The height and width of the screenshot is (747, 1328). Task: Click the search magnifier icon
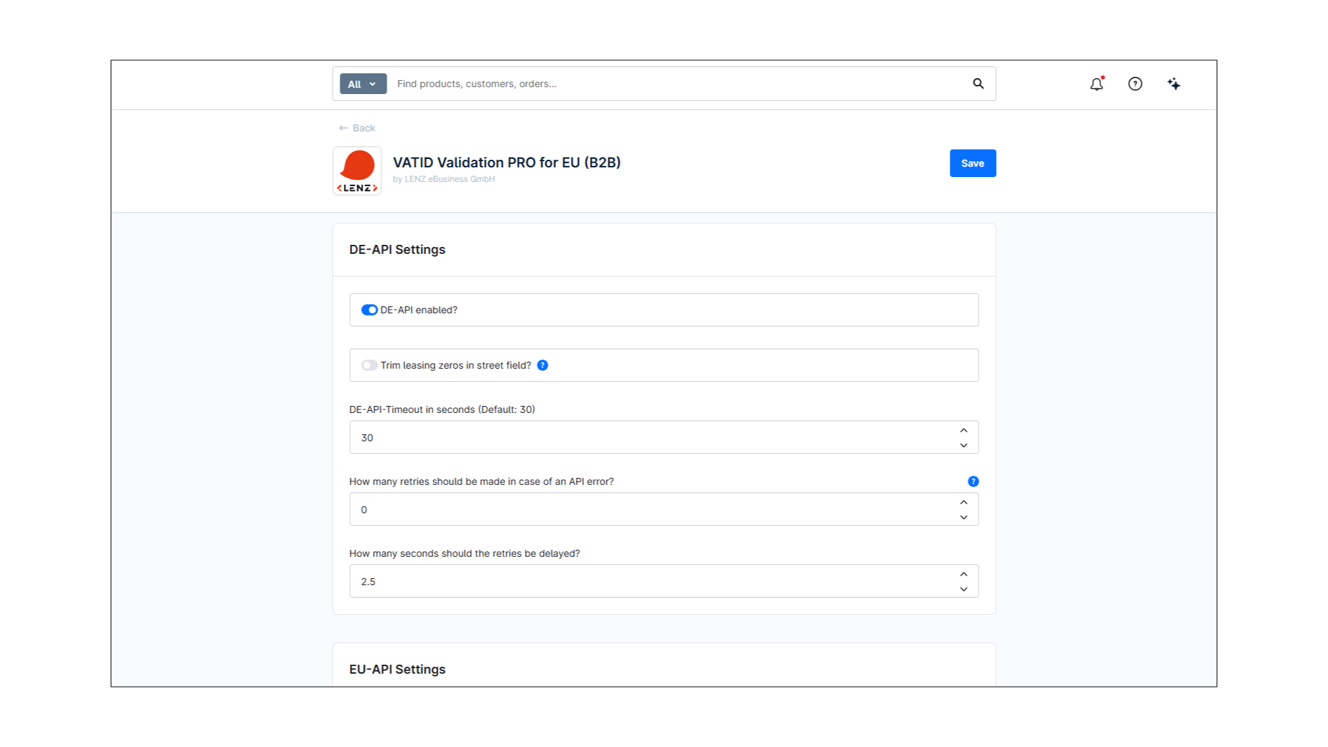[x=978, y=84]
